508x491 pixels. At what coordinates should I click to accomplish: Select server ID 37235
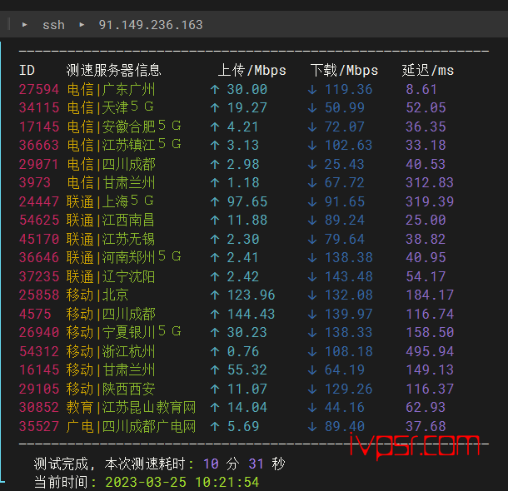pos(39,276)
